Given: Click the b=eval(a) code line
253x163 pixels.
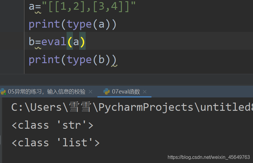Looking at the screenshot, I should 57,42.
